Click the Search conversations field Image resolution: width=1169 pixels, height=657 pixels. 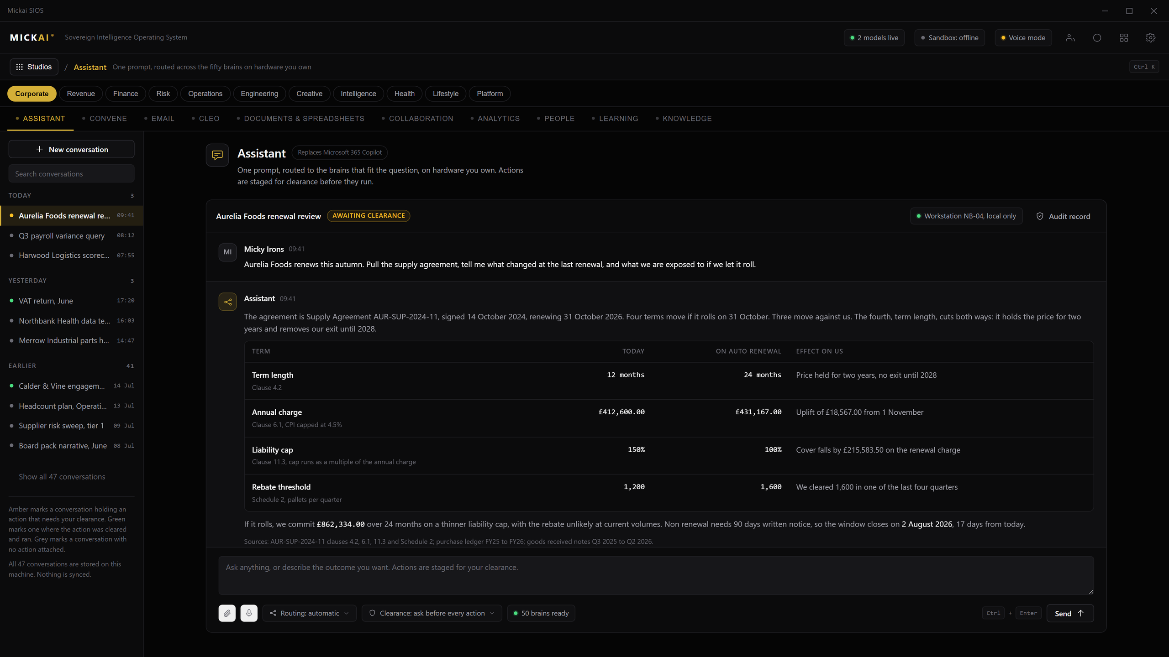[71, 174]
